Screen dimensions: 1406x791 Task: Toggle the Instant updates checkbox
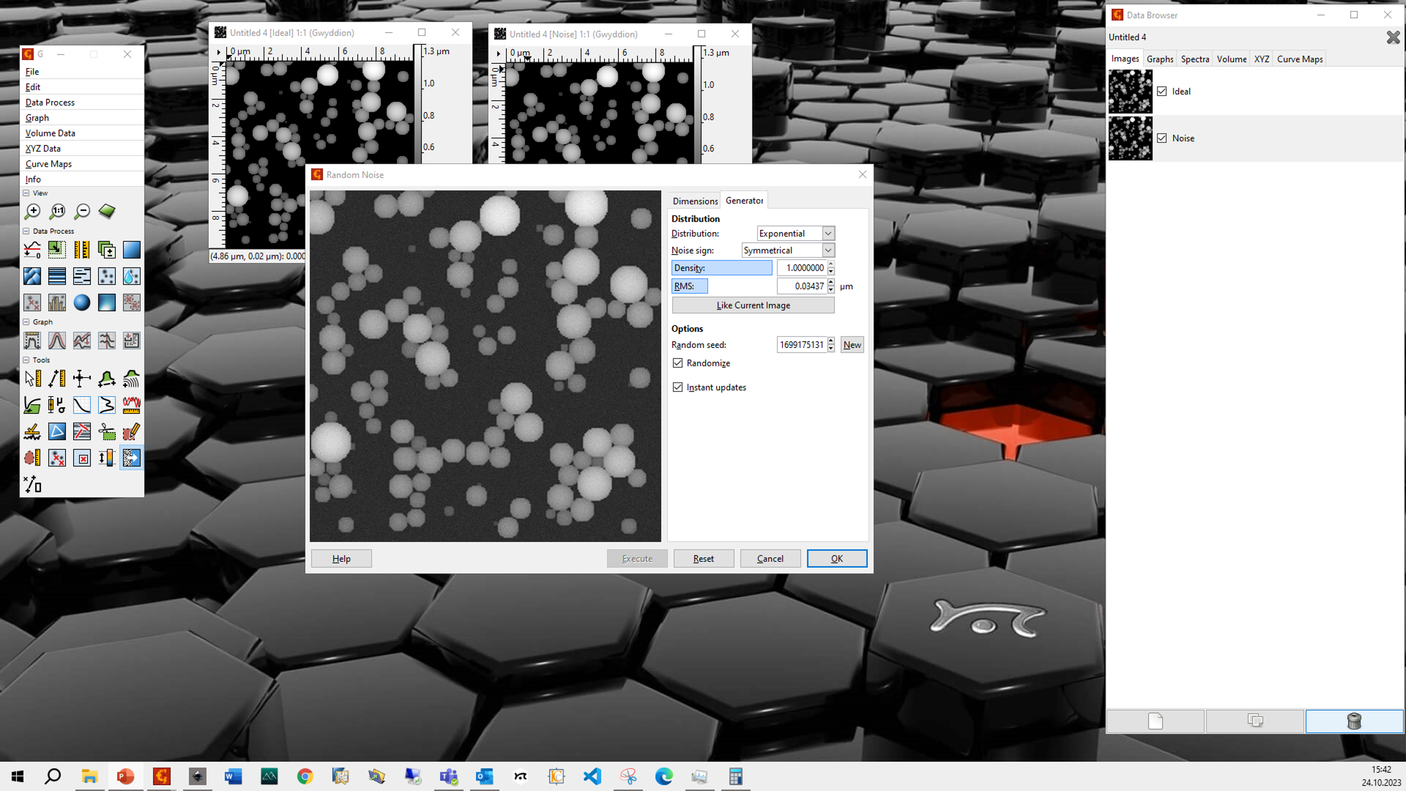[677, 387]
